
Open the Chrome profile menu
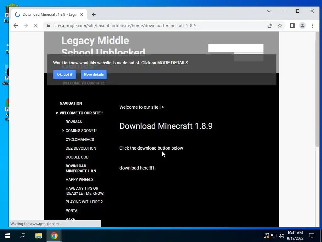[302, 26]
